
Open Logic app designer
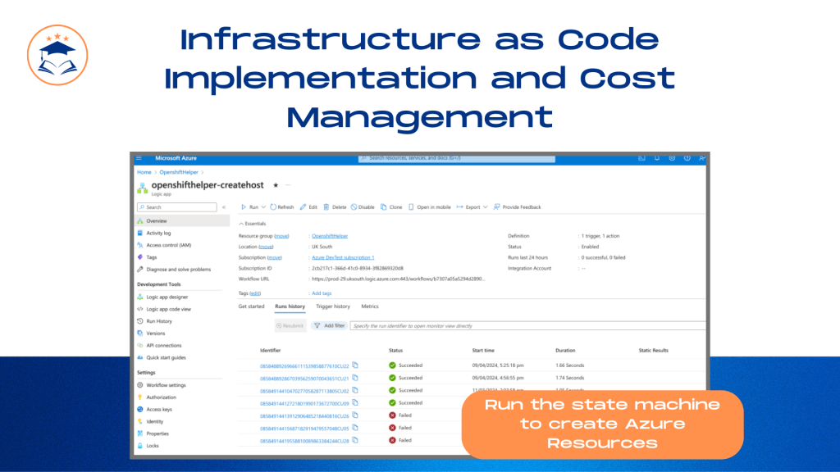(167, 297)
